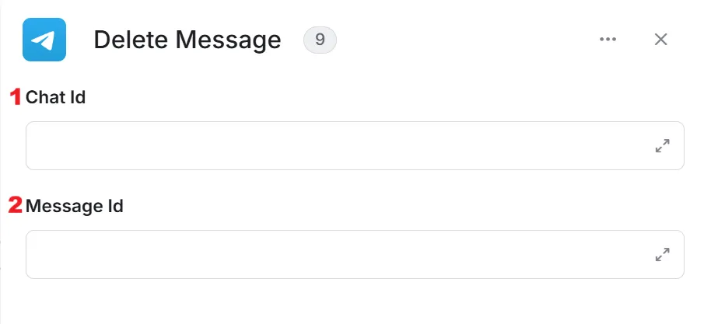Expand the Message Id field editor
Image resolution: width=704 pixels, height=324 pixels.
pos(663,254)
